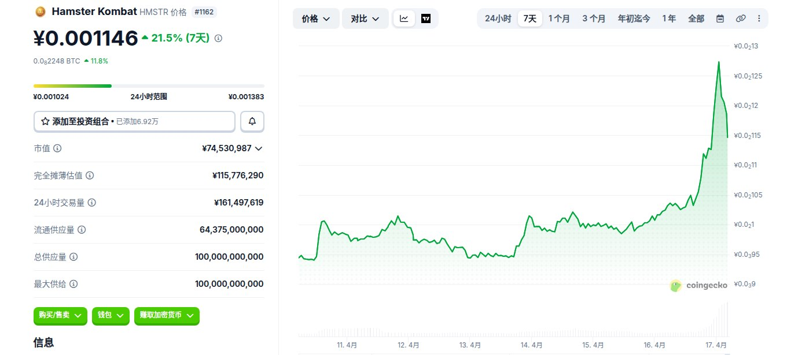Click the Hamster Kombat coin logo

click(x=40, y=12)
